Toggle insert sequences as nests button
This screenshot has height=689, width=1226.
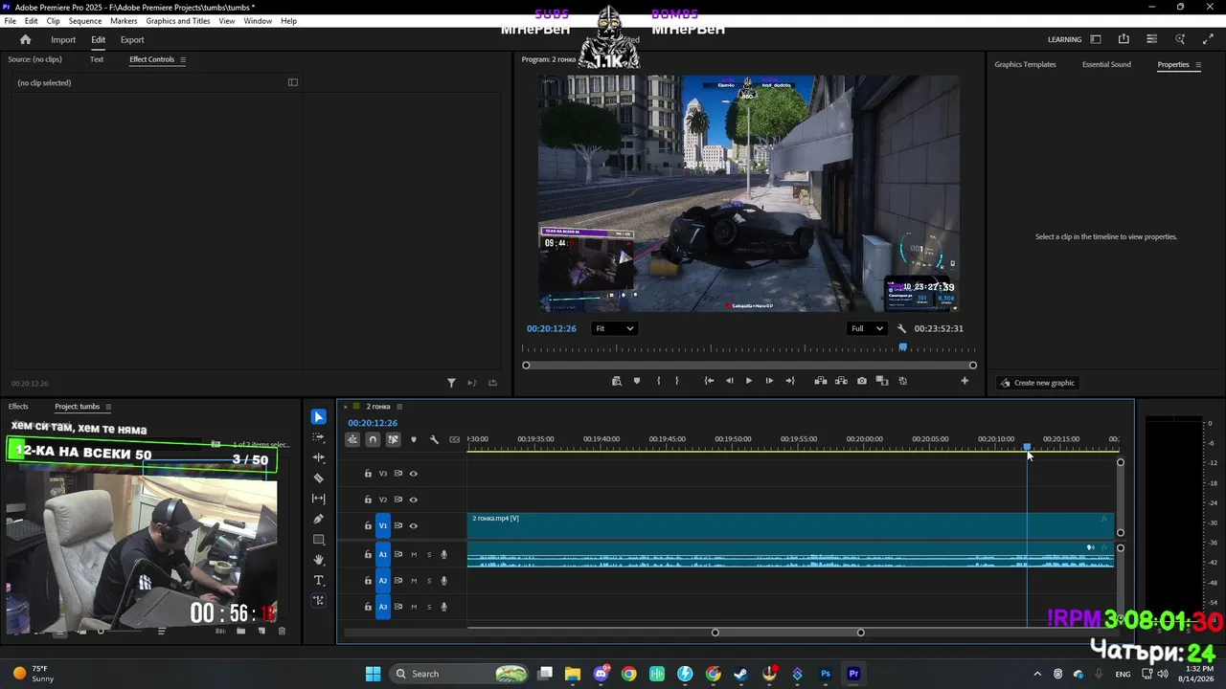(x=352, y=439)
